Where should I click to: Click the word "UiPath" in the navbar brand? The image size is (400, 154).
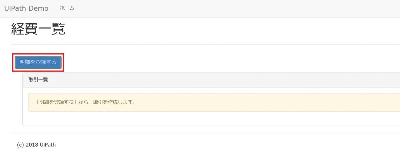[15, 8]
